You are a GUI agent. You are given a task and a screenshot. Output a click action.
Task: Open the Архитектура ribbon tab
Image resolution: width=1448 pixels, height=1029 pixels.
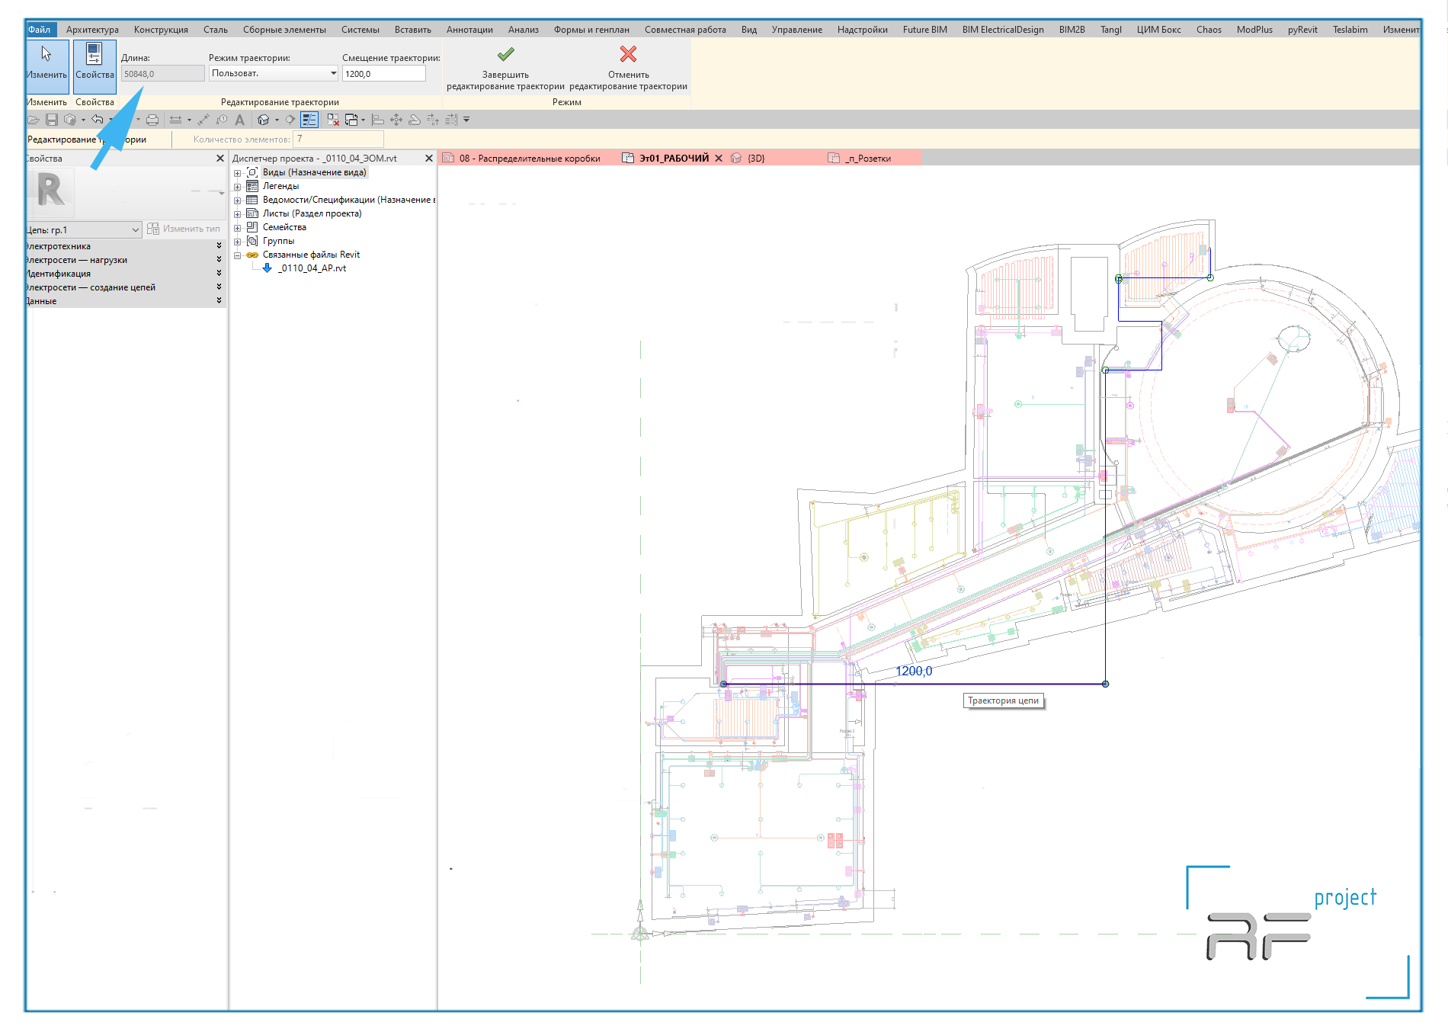pyautogui.click(x=92, y=30)
